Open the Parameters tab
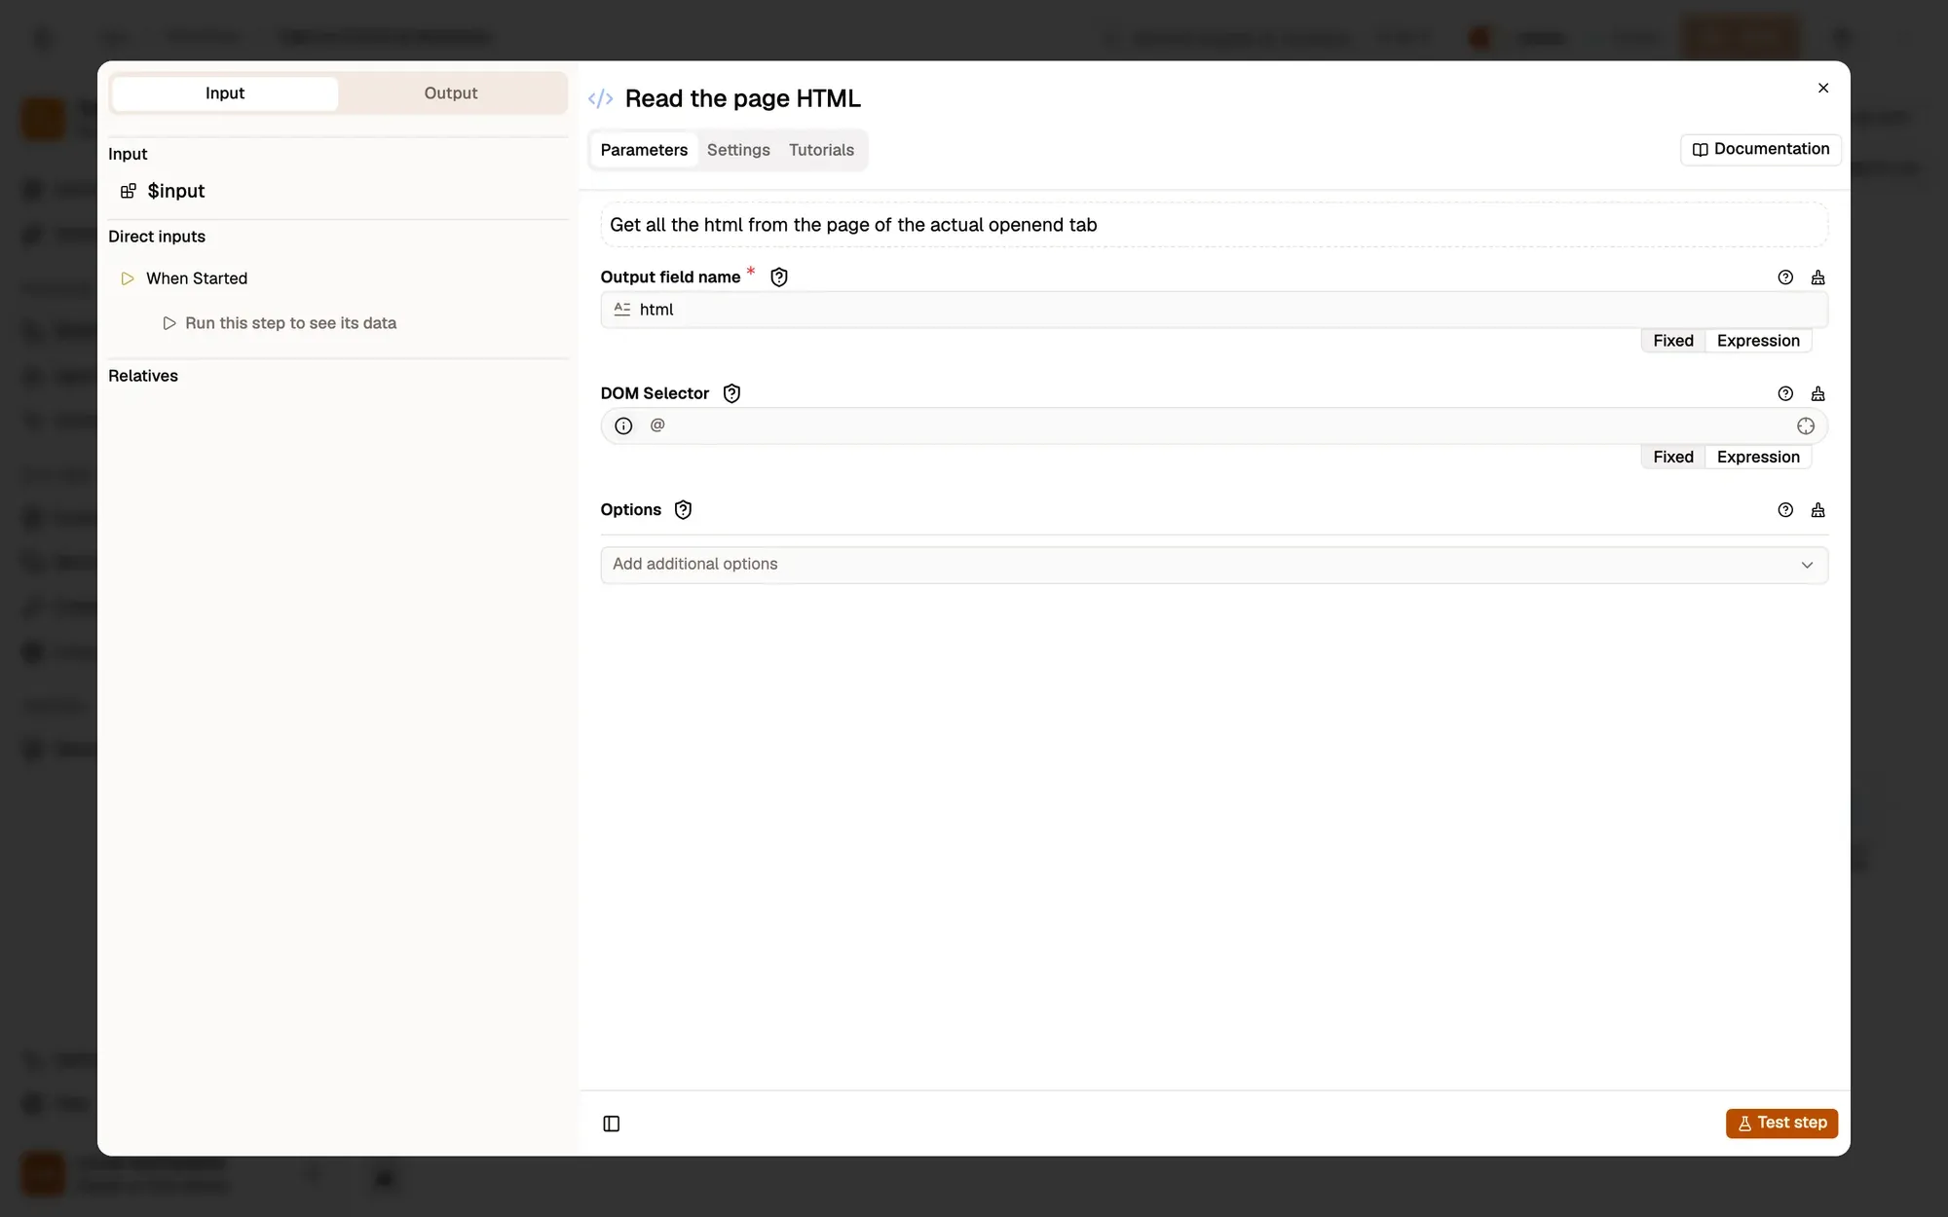 coord(644,150)
